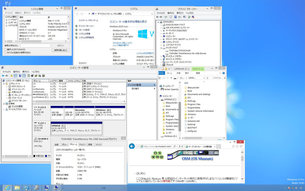Open the 管理 drive tools ribbon tab

198,73
